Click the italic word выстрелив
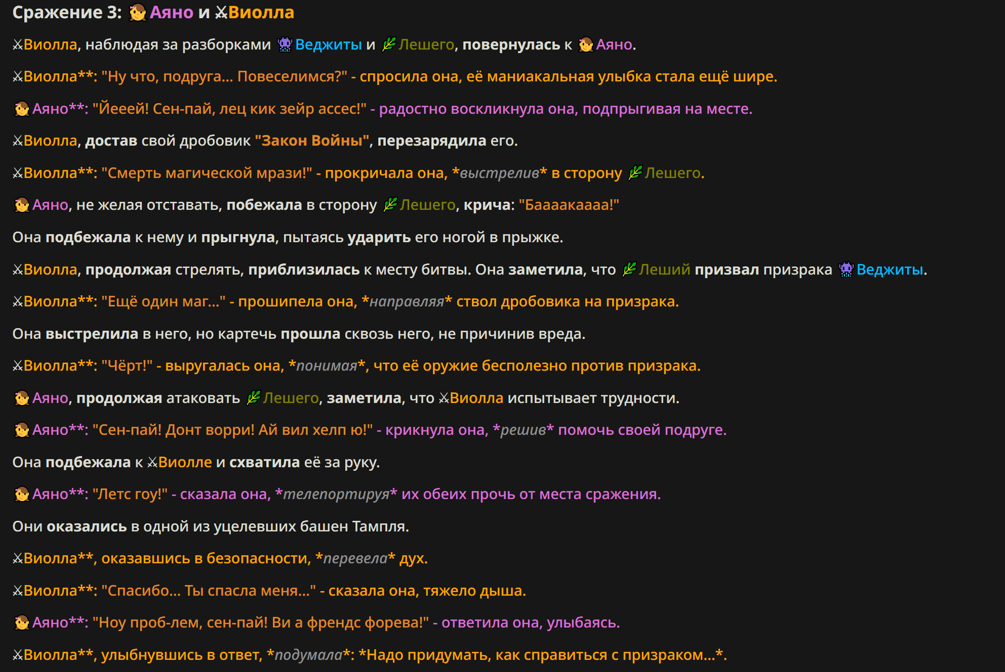The image size is (1005, 672). click(499, 173)
